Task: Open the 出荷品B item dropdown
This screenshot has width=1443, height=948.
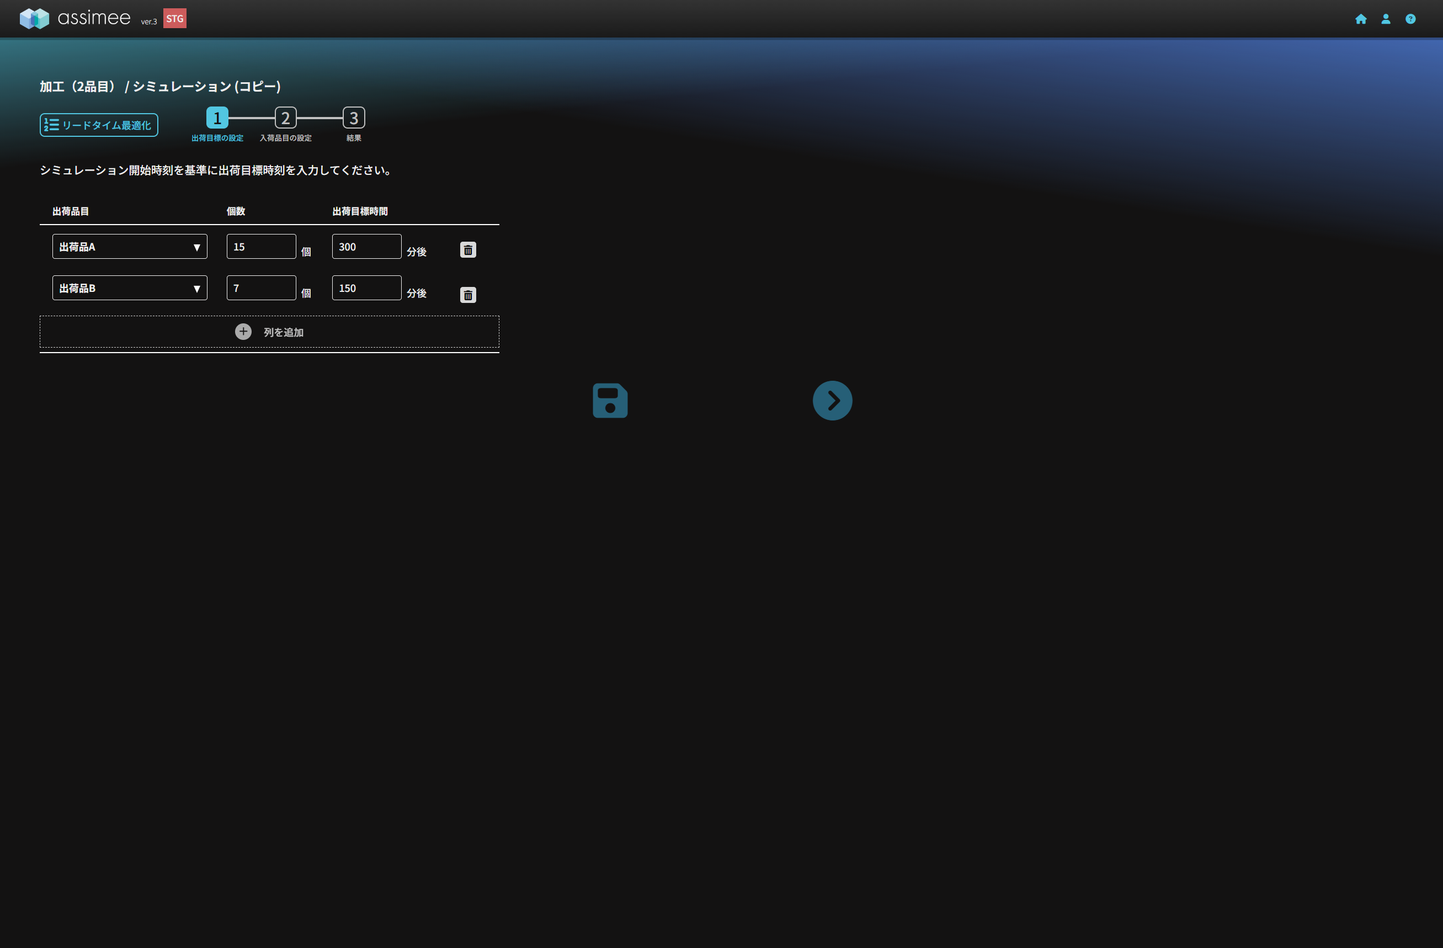Action: click(x=130, y=287)
